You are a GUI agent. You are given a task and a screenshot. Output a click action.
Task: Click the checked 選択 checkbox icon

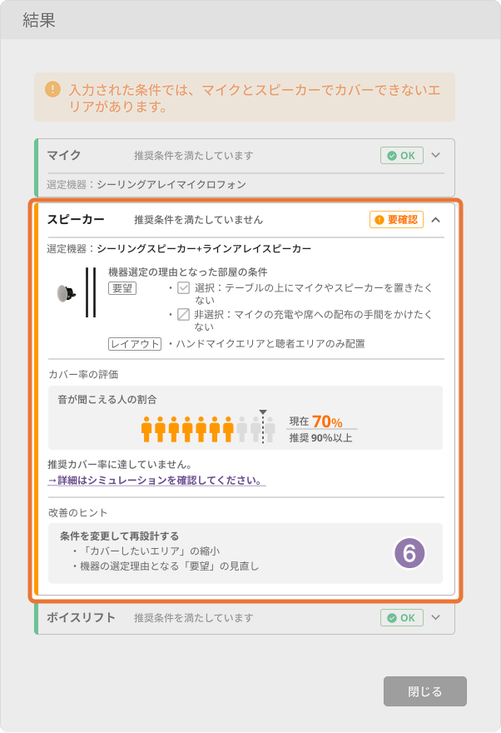point(183,287)
